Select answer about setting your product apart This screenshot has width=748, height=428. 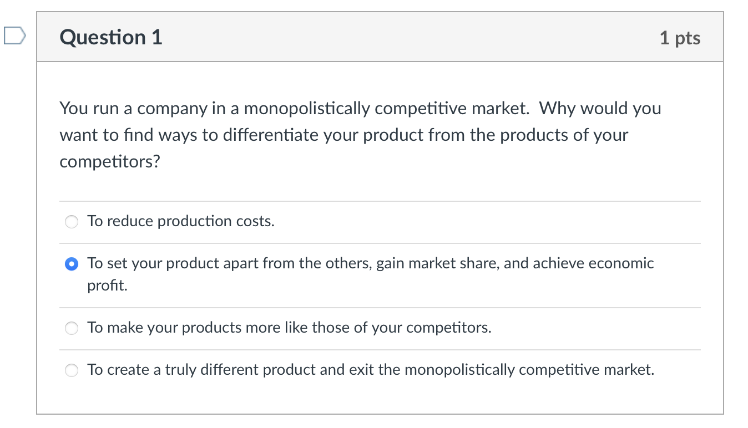point(333,263)
